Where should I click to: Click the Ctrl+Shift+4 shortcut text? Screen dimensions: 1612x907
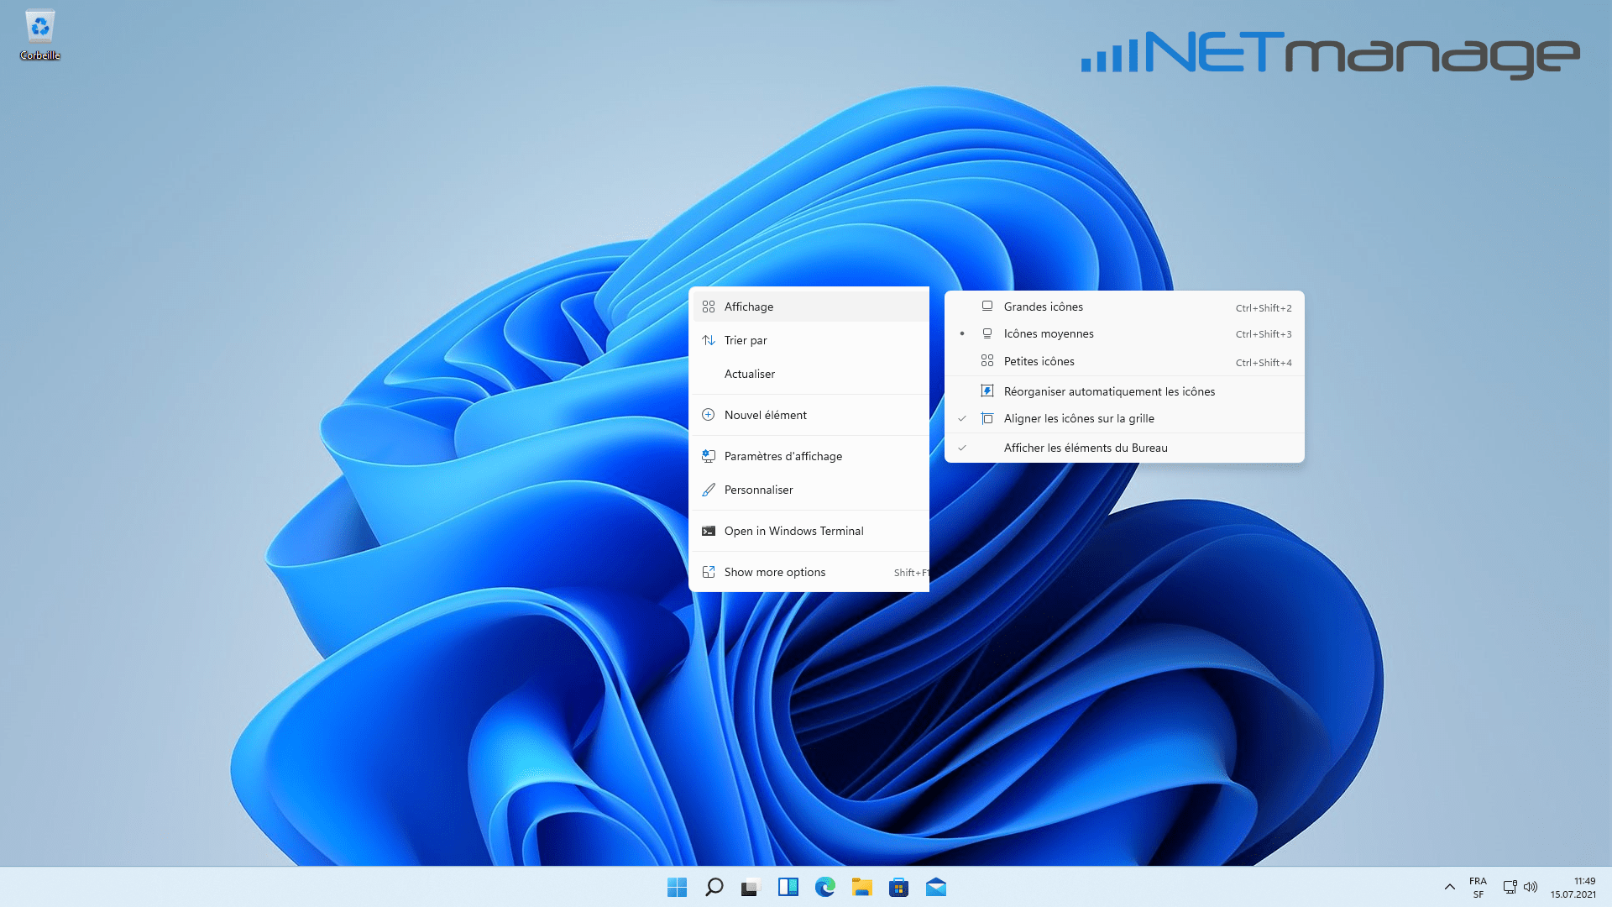(1264, 363)
